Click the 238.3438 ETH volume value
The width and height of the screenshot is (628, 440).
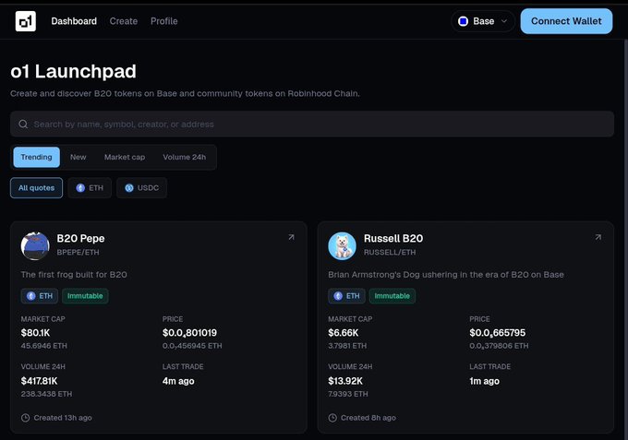(46, 394)
